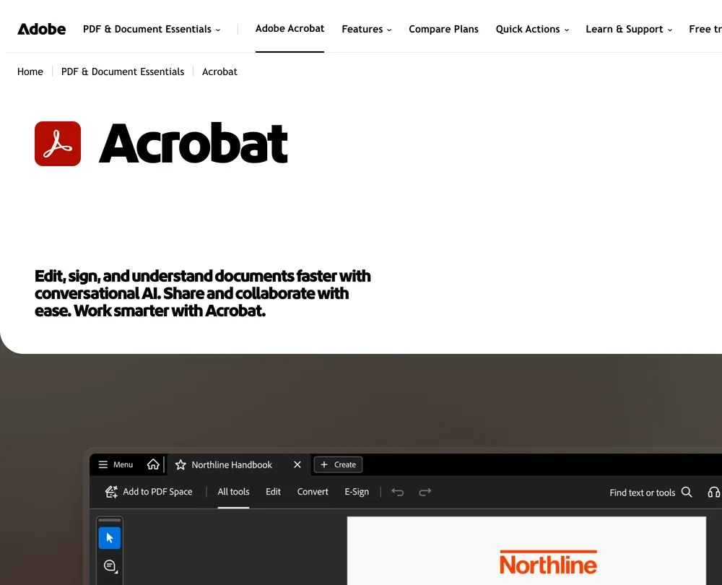Click the Adobe logo in header

click(x=41, y=29)
